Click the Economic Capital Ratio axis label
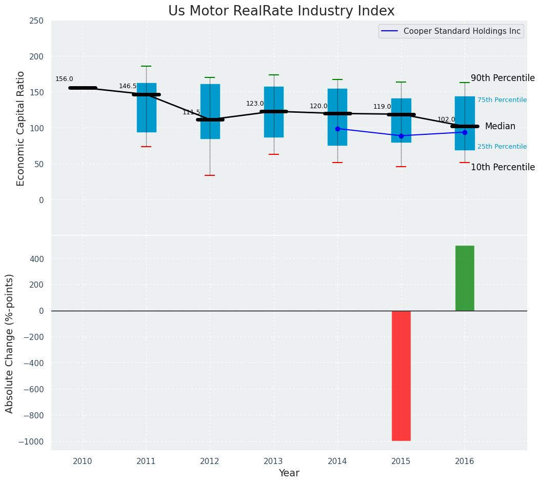This screenshot has width=540, height=483. 21,128
